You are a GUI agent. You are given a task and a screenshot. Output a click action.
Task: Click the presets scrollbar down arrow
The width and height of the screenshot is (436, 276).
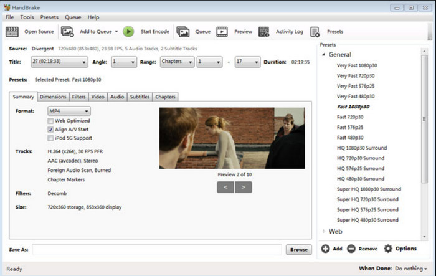(424, 237)
